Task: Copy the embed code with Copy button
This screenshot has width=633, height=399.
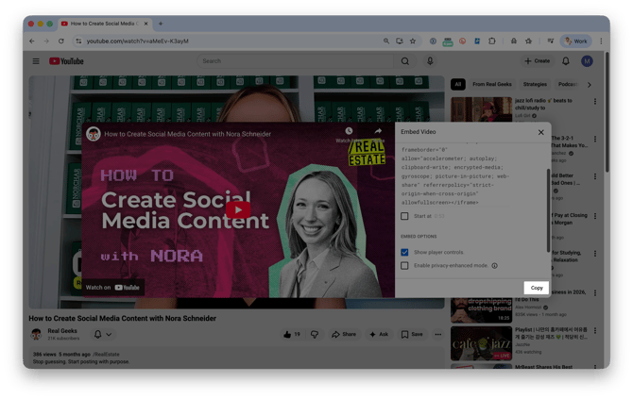Action: 536,288
